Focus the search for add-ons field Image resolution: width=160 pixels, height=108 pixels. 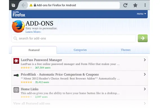(x=74, y=38)
